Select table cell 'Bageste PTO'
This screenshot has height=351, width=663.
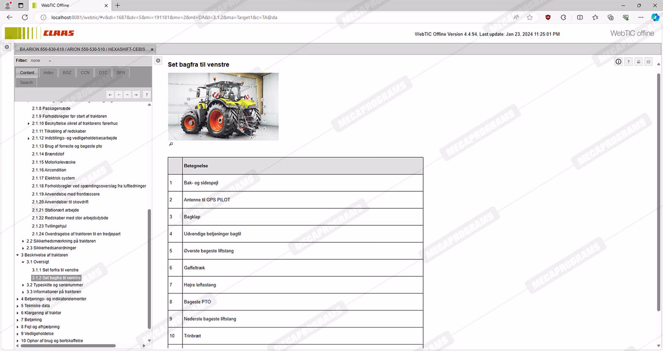[303, 302]
